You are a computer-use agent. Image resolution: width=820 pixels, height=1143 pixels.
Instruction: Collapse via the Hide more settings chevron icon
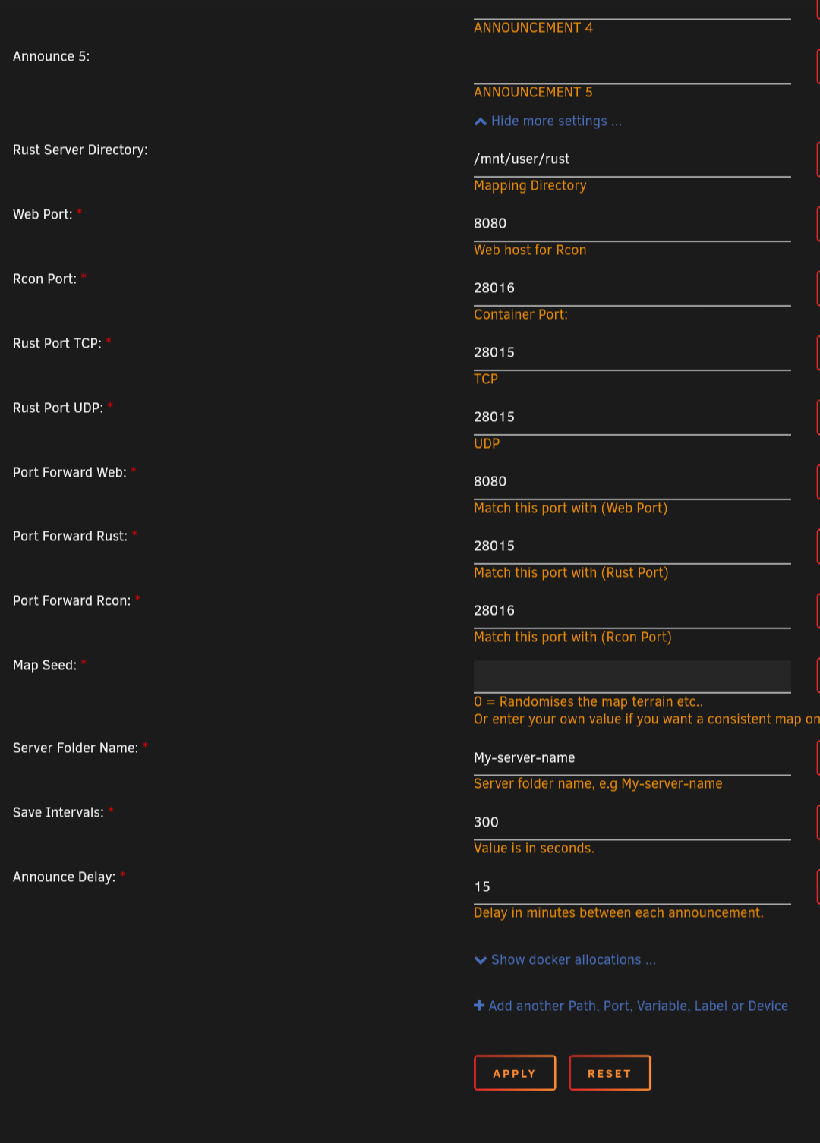click(480, 121)
